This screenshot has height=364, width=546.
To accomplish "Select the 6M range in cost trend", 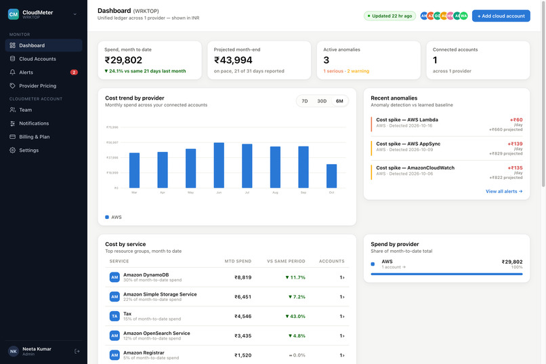I will pyautogui.click(x=339, y=101).
